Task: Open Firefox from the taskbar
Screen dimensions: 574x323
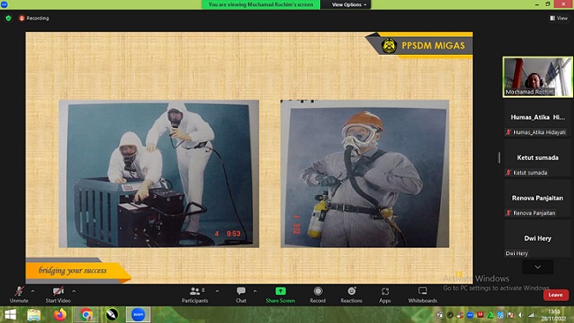Action: [x=61, y=315]
